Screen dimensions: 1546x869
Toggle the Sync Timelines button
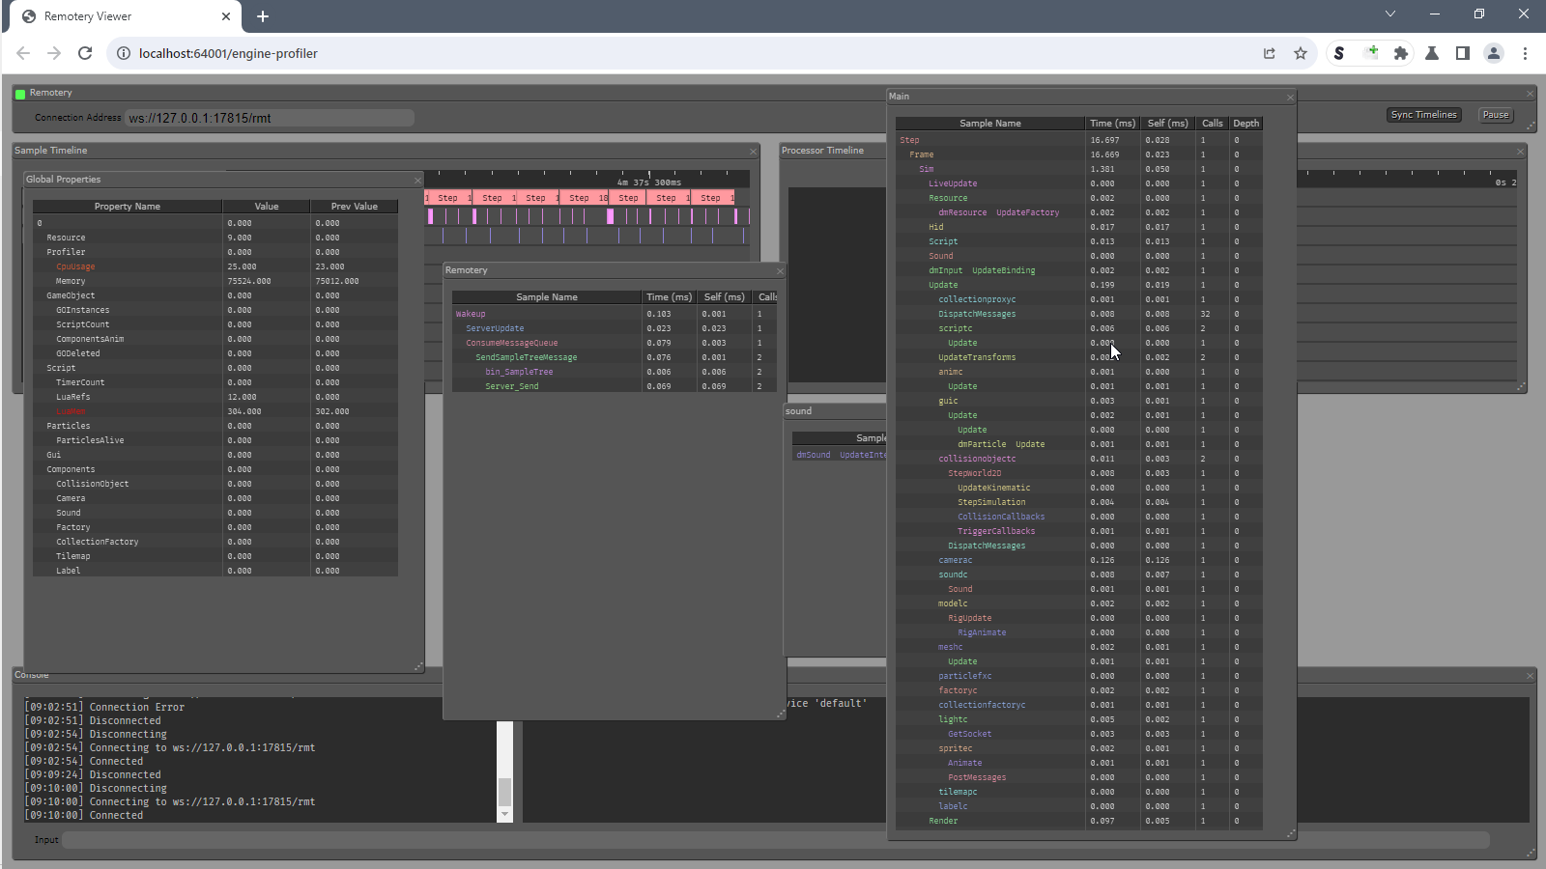pos(1423,115)
